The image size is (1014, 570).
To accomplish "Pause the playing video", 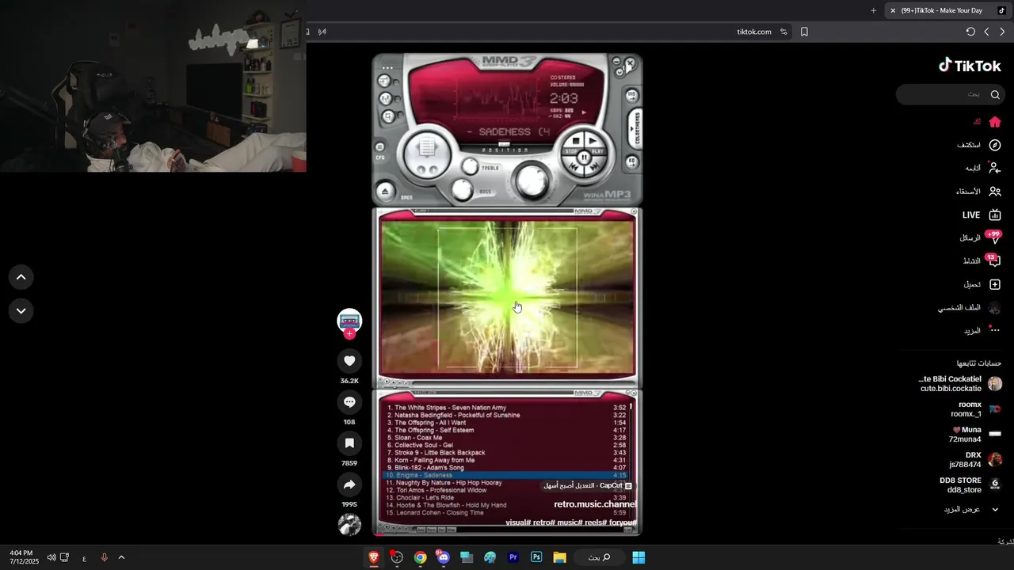I will click(507, 294).
